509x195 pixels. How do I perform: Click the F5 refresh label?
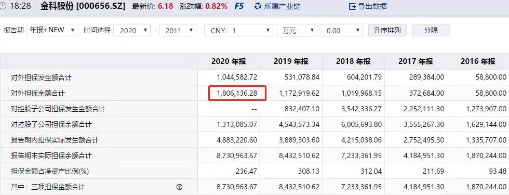239,6
